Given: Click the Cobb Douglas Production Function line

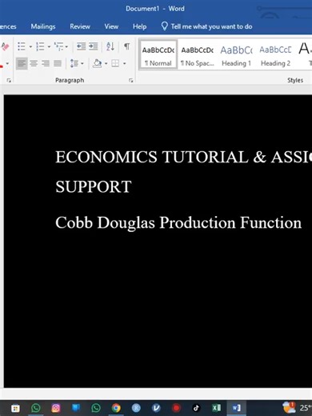Looking at the screenshot, I should point(178,222).
